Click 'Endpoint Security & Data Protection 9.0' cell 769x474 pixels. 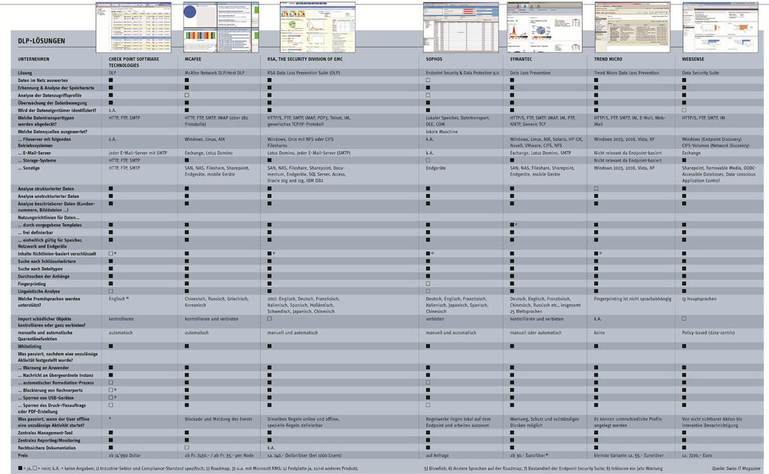pos(461,73)
